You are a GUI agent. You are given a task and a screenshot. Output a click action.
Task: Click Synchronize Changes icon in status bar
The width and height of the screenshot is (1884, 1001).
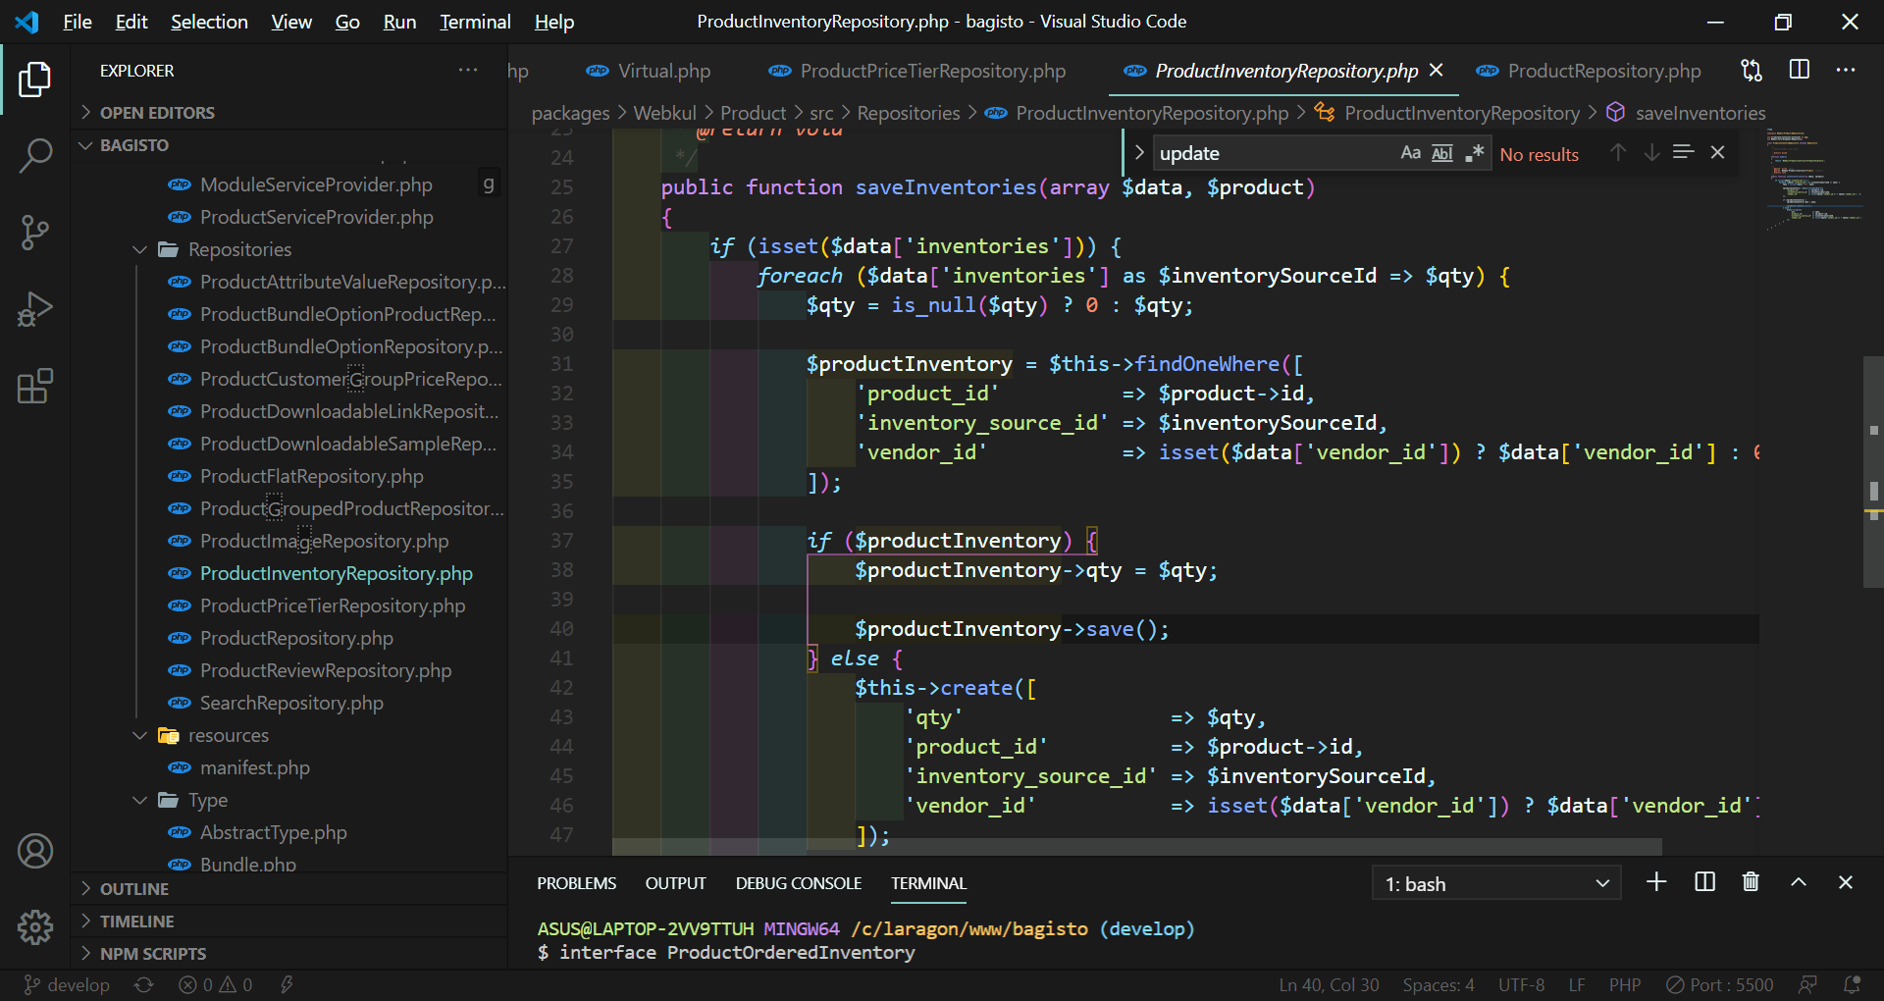coord(144,985)
